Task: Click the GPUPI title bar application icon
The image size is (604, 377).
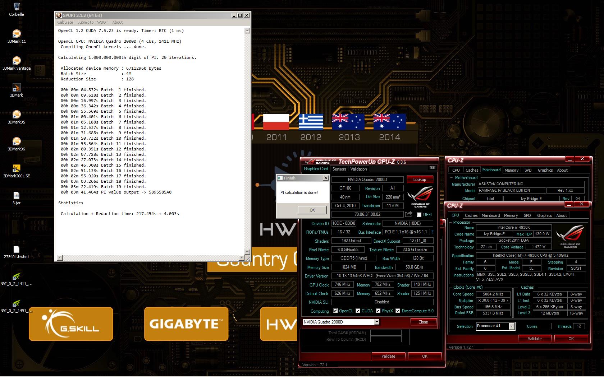Action: point(59,15)
